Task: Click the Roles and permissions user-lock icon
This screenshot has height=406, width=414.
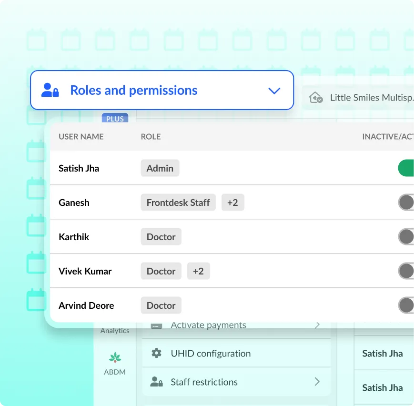Action: tap(50, 90)
